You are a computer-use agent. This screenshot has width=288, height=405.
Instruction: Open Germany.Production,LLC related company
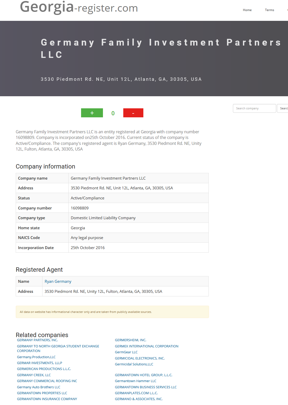click(36, 357)
